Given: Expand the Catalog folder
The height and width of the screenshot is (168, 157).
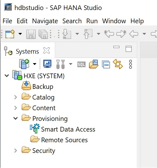Looking at the screenshot, I should tap(16, 97).
